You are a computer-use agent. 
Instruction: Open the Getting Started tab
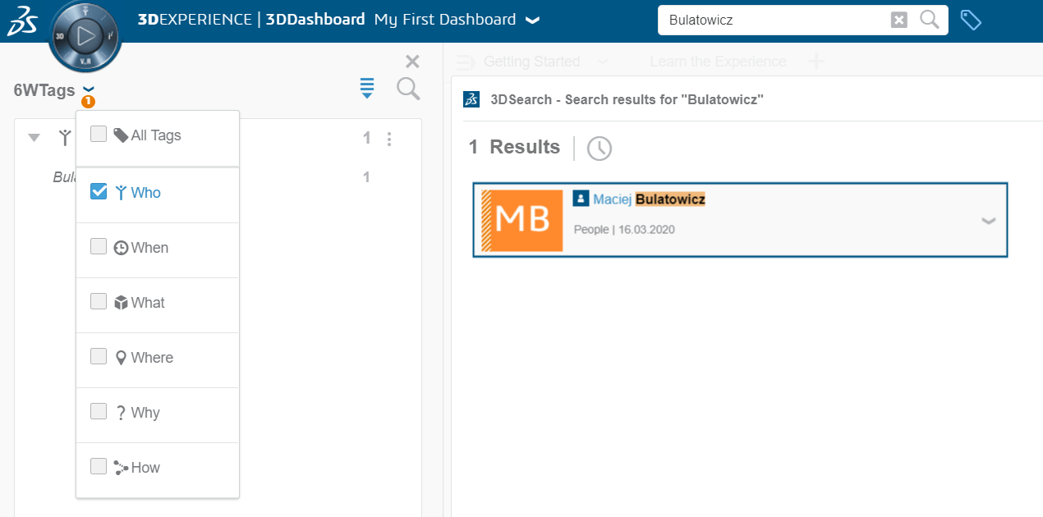531,62
